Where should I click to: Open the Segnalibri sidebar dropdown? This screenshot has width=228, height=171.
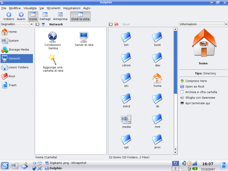(x=17, y=24)
